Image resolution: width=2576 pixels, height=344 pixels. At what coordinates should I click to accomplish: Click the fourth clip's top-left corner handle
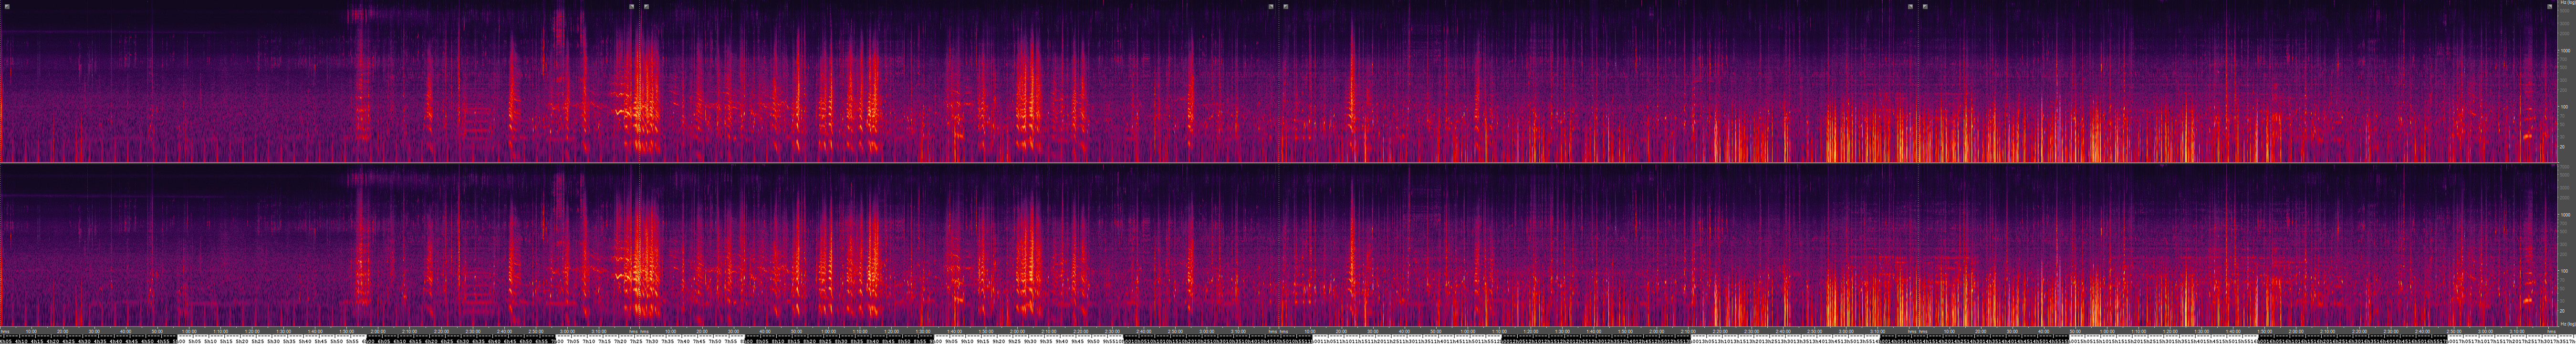pyautogui.click(x=1925, y=6)
